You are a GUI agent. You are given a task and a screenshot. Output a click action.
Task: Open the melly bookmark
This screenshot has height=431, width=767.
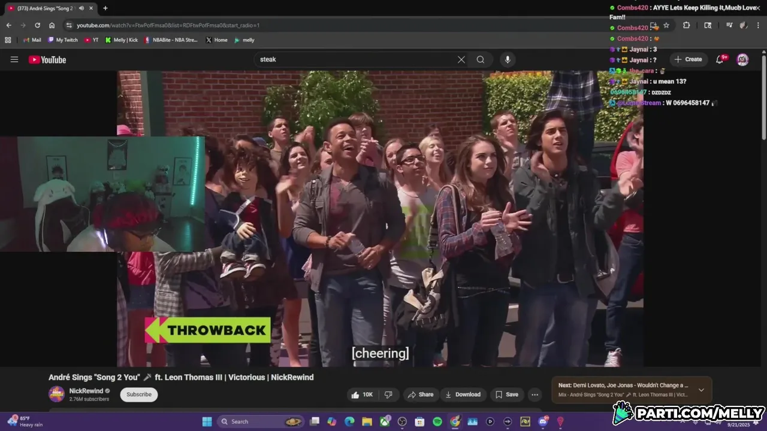point(244,40)
